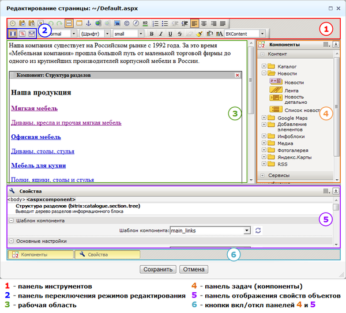Click Paste from Word icon

[x=22, y=23]
